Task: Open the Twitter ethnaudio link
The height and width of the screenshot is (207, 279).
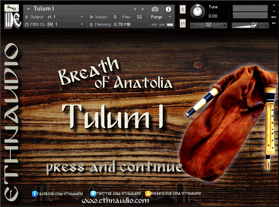Action: click(118, 193)
